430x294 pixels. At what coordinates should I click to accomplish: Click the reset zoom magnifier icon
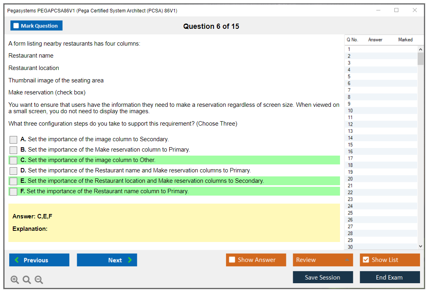[x=27, y=280]
